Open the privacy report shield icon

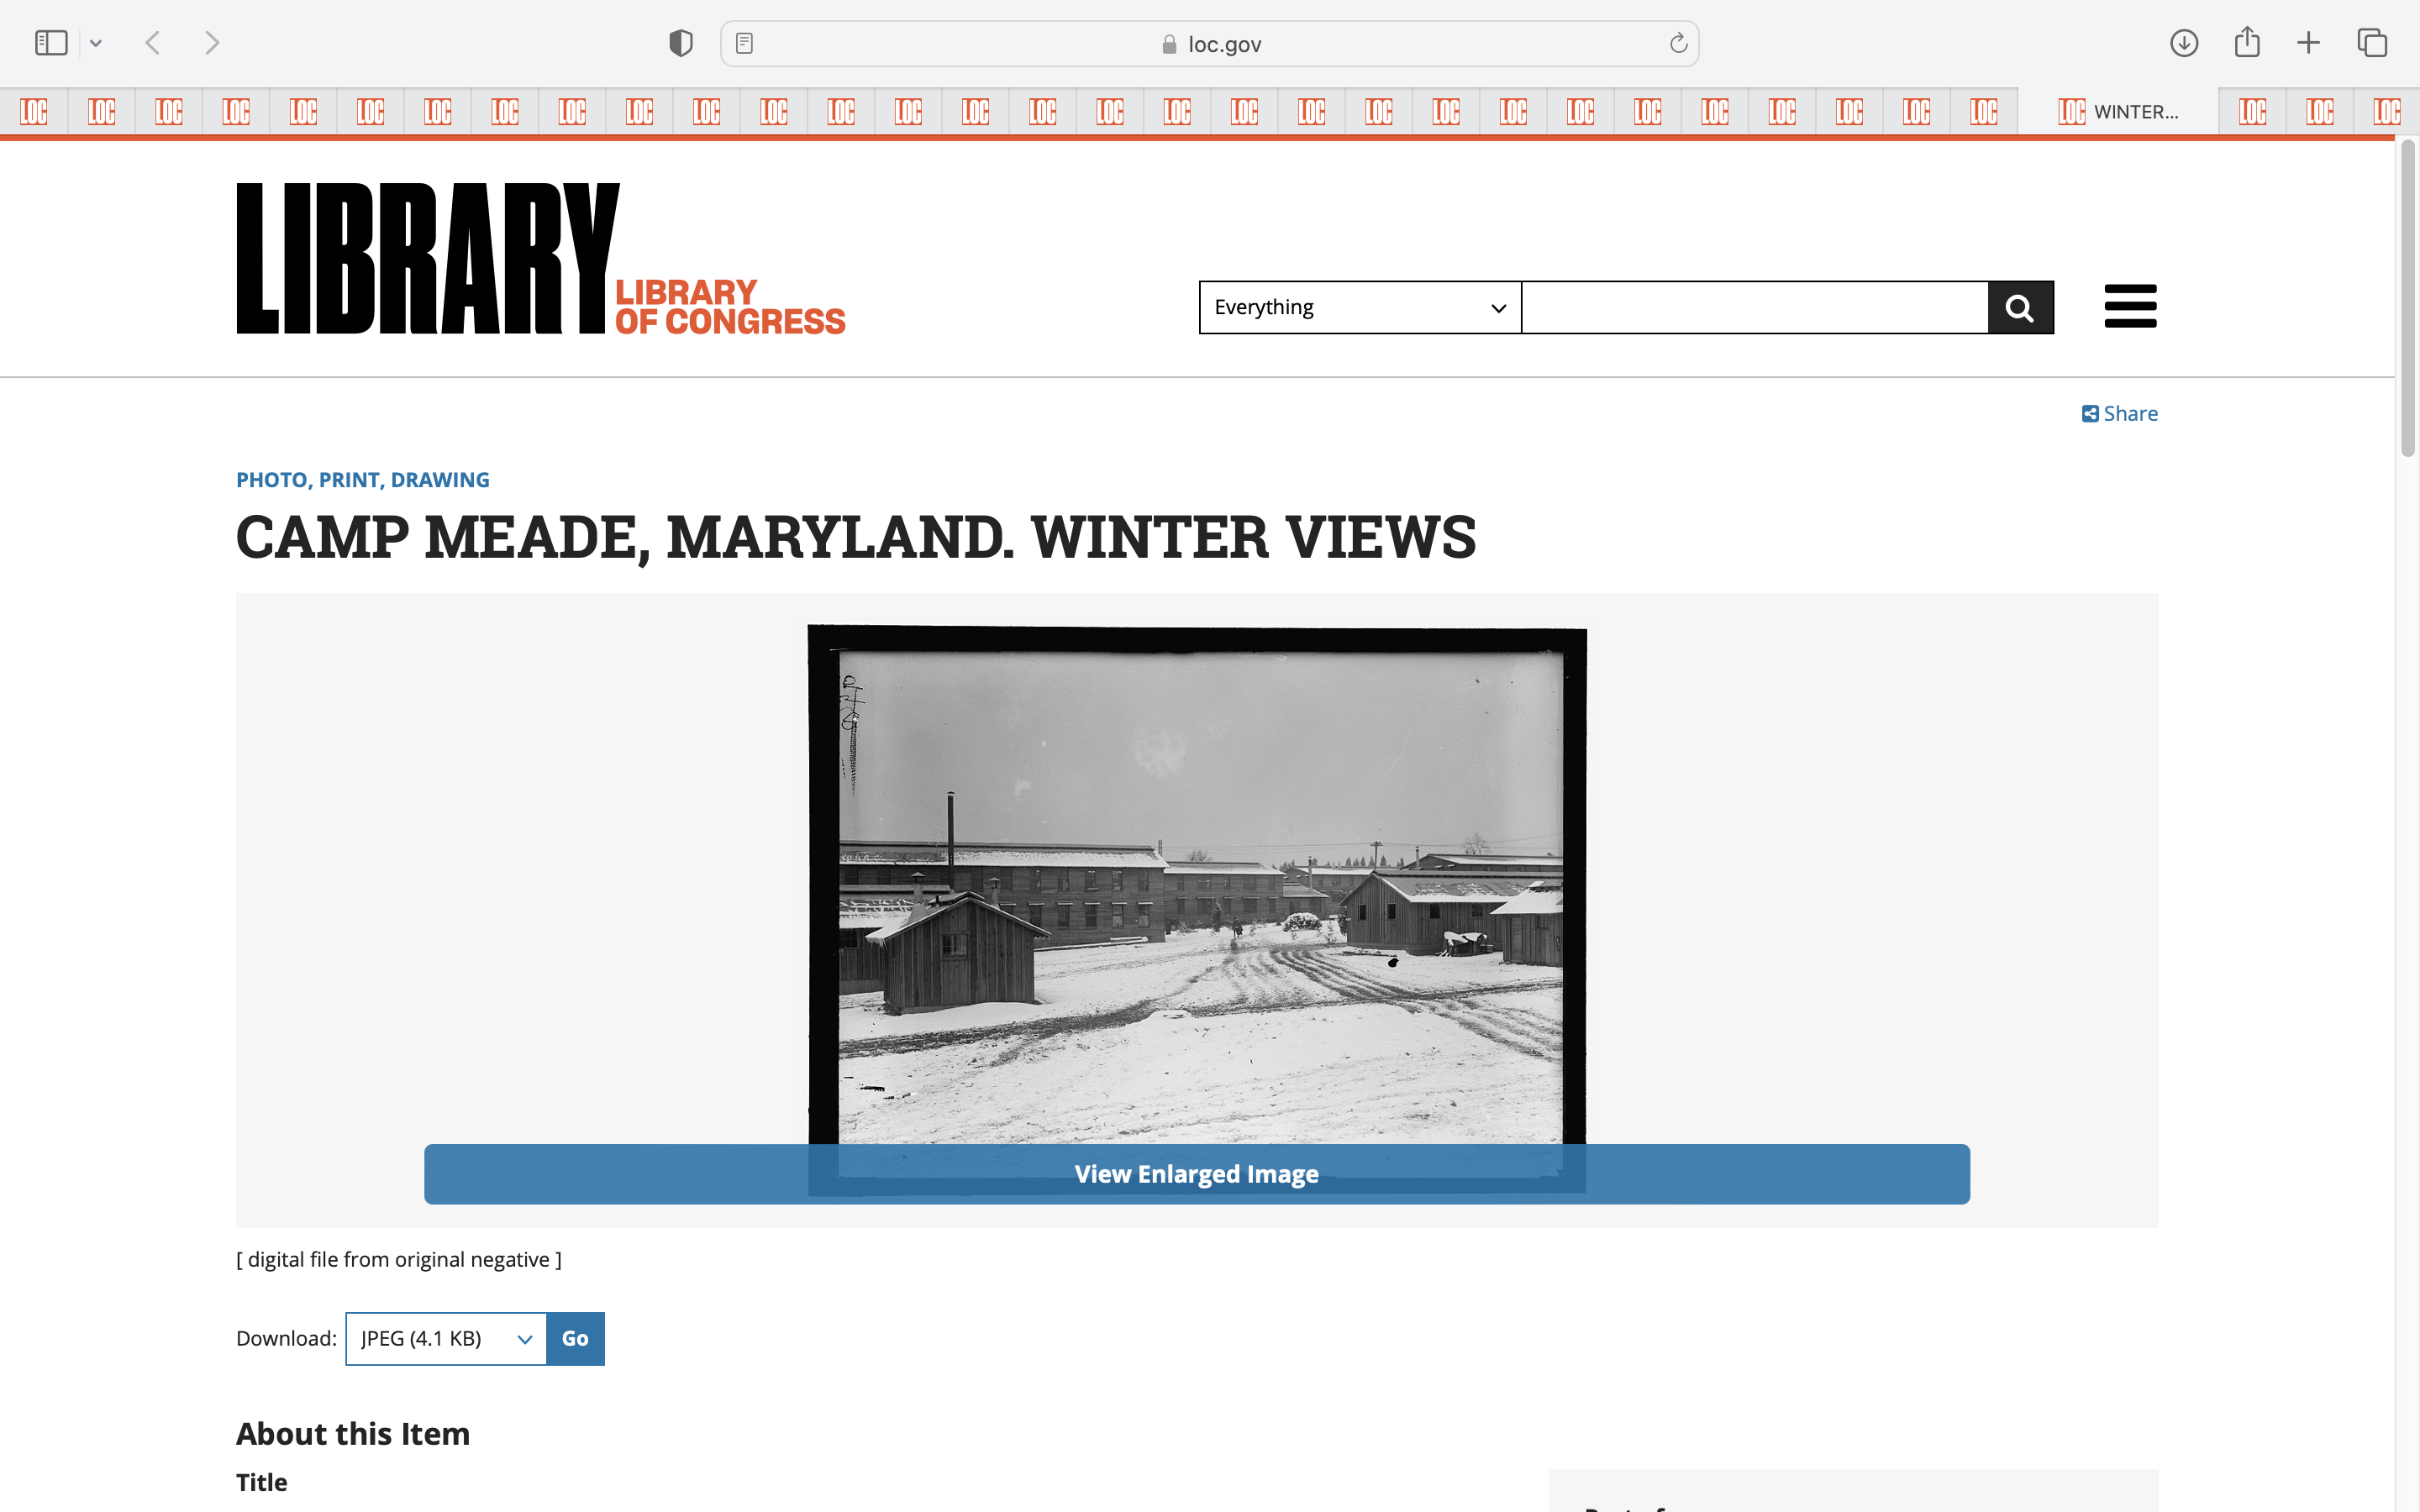click(681, 43)
